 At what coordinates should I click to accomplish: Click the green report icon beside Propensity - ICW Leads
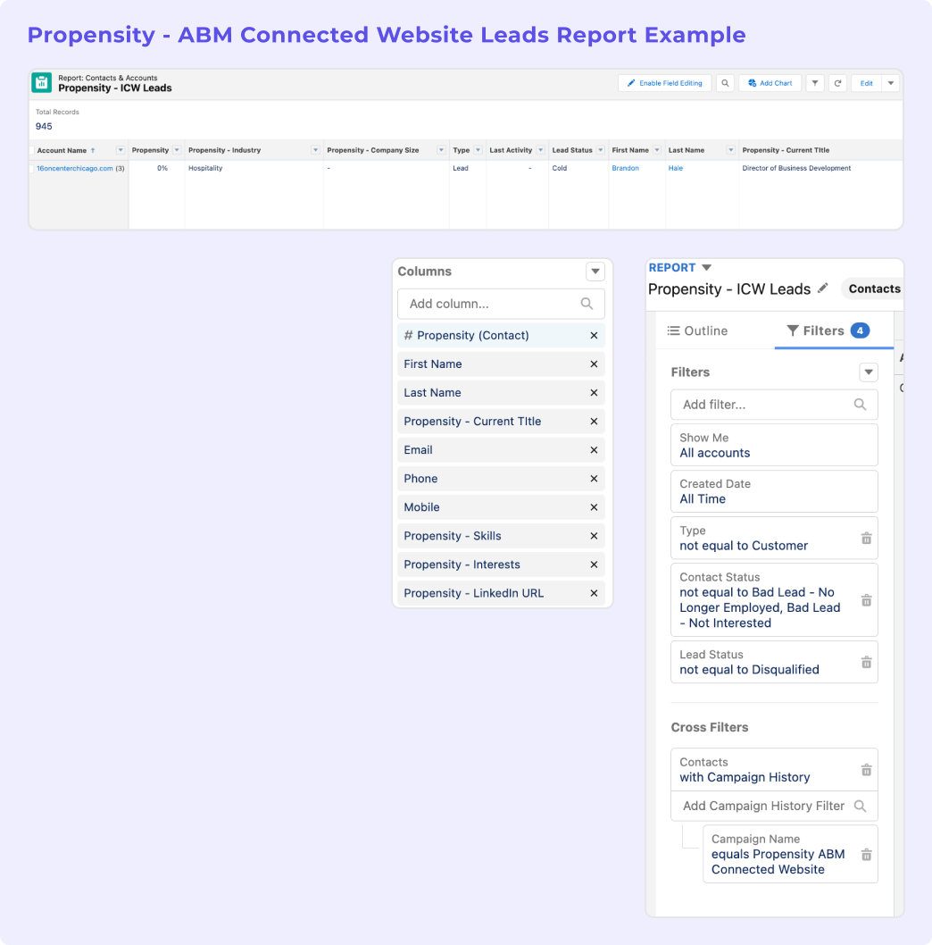[42, 82]
